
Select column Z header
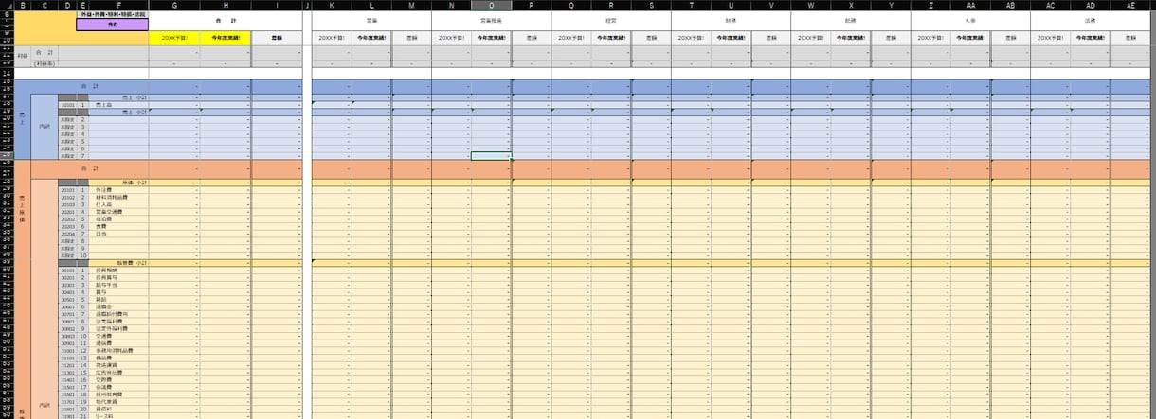pos(930,5)
